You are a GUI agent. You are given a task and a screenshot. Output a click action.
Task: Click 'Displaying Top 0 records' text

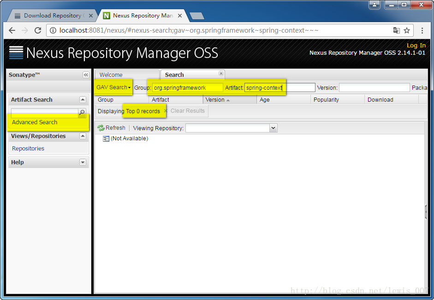tap(129, 111)
